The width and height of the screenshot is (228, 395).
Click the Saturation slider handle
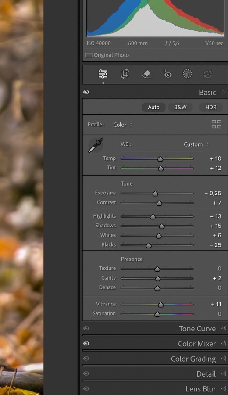(x=157, y=314)
